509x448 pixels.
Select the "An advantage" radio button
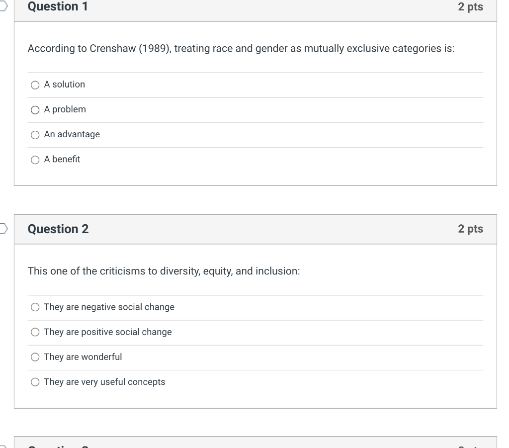click(x=35, y=134)
